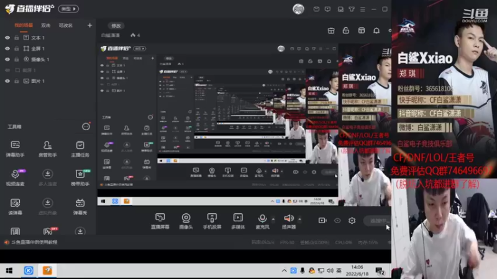Image resolution: width=497 pixels, height=279 pixels.
Task: Open the 弹幕秀 tool
Action: tap(80, 206)
